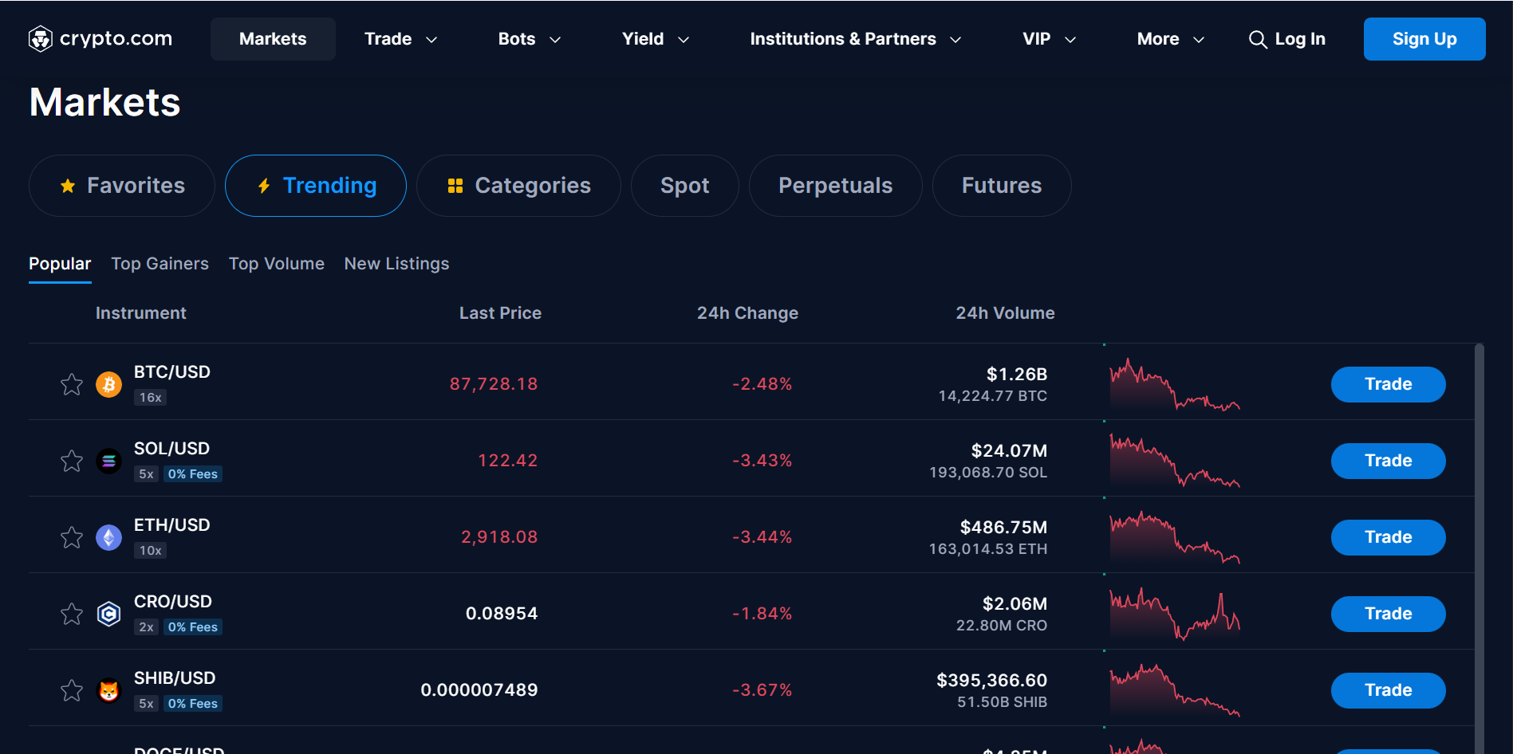This screenshot has height=754, width=1513.
Task: Click the CRO/USD price sparkline chart
Action: (x=1175, y=614)
